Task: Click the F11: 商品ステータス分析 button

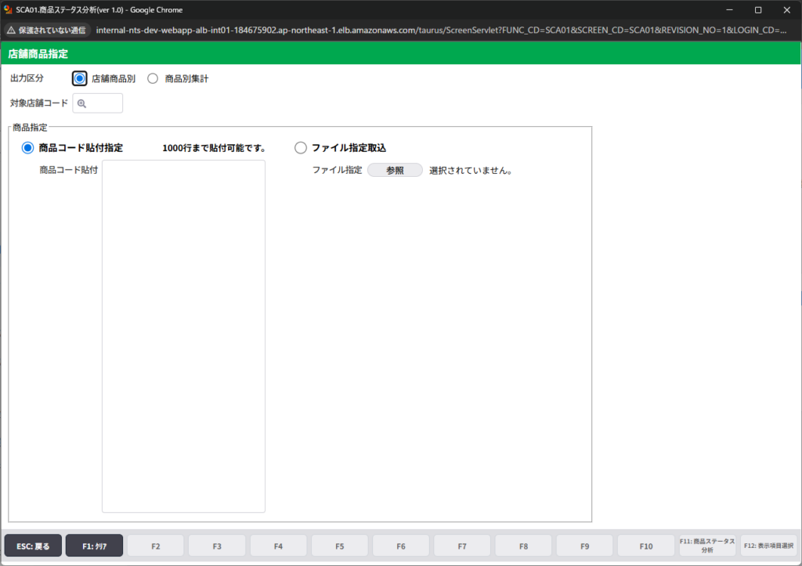Action: (x=707, y=546)
